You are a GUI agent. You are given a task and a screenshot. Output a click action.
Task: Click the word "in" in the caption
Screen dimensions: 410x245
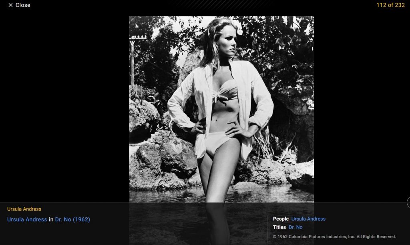click(x=51, y=219)
